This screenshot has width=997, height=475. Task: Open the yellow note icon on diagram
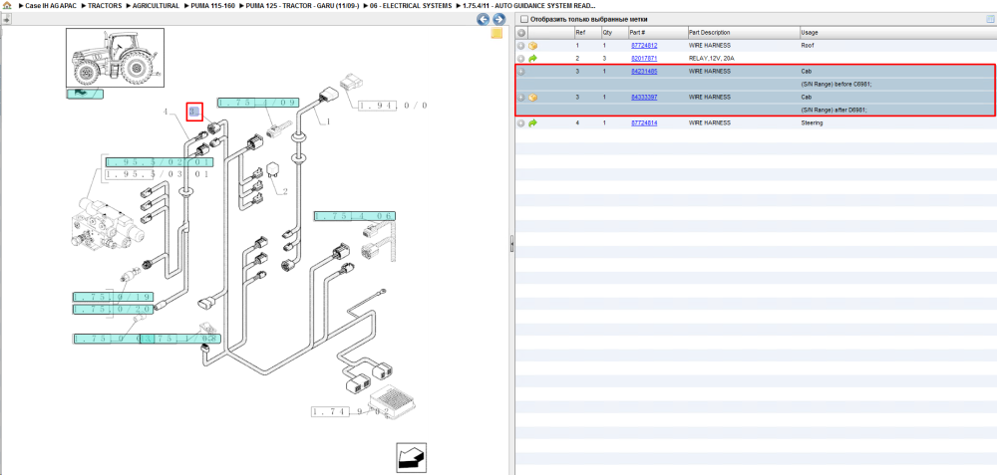click(497, 34)
